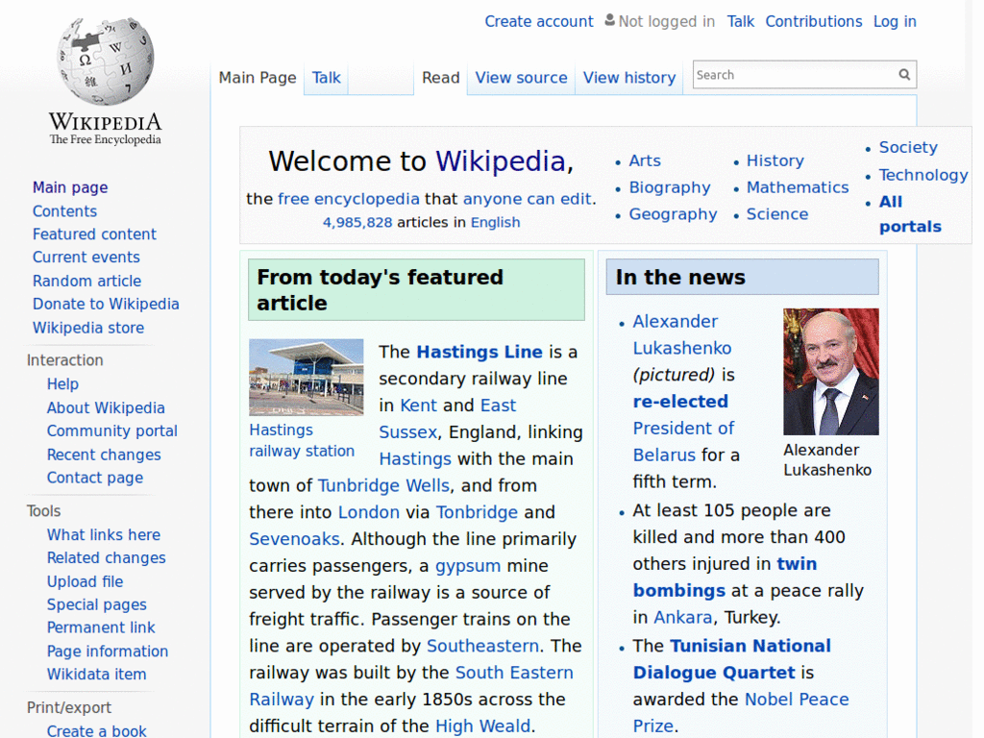Open the History portal link
984x738 pixels.
[x=775, y=160]
